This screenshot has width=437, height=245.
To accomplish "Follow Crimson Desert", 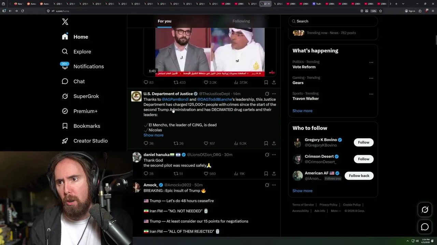I will point(364,159).
